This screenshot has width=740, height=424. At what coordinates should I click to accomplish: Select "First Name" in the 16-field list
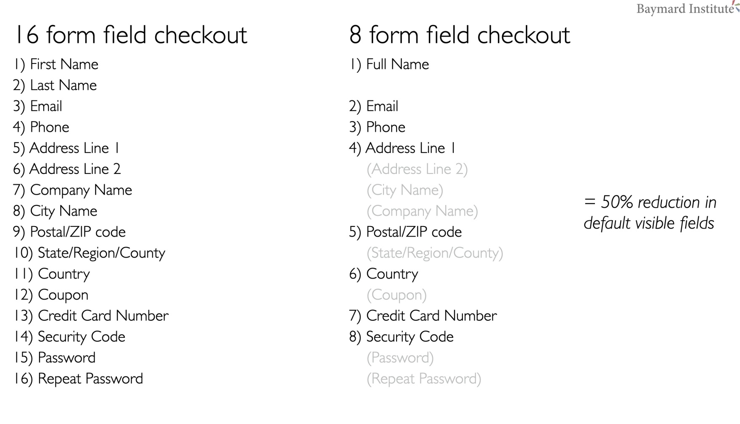(x=64, y=64)
